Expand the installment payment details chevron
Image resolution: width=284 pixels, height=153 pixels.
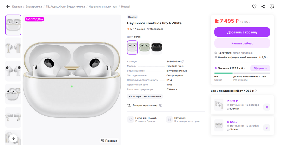click(x=244, y=68)
